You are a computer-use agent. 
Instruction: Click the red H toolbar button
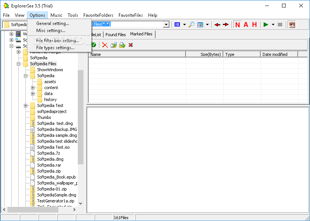pos(254,25)
